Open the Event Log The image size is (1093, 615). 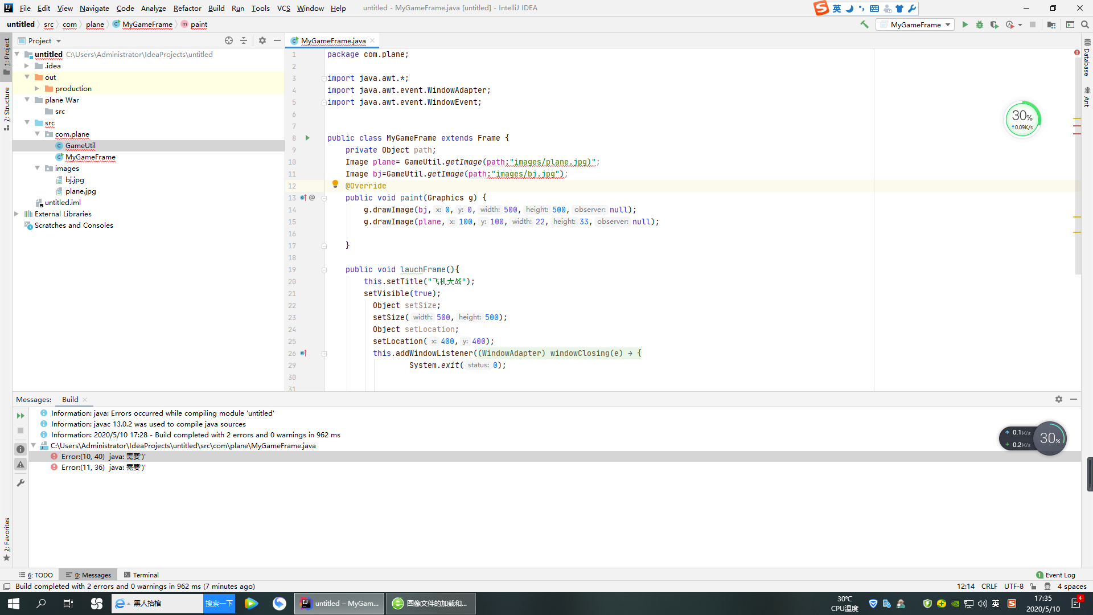pos(1055,575)
